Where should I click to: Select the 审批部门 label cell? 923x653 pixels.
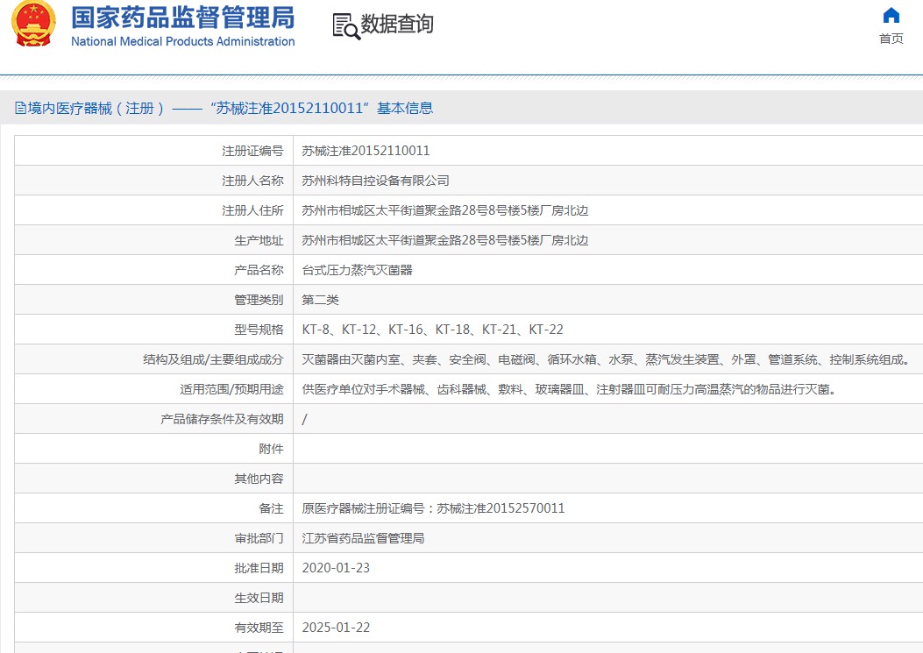point(153,539)
